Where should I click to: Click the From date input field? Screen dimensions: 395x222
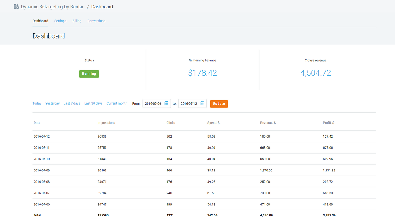154,104
